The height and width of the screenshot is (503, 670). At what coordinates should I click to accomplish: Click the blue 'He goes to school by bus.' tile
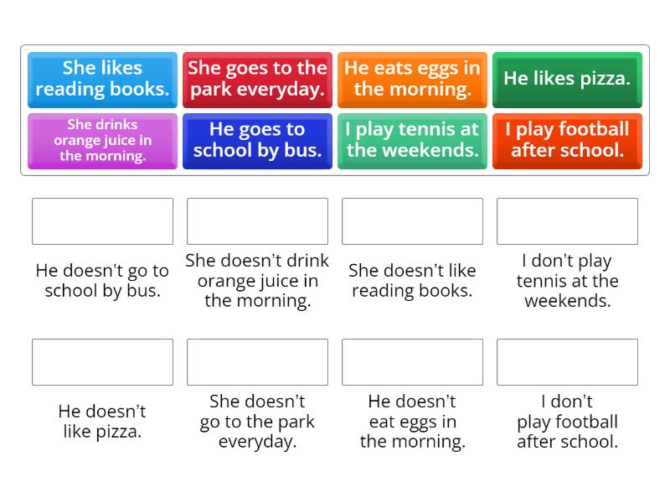pyautogui.click(x=257, y=141)
